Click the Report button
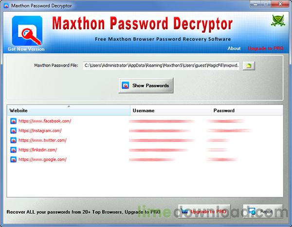 point(263,211)
